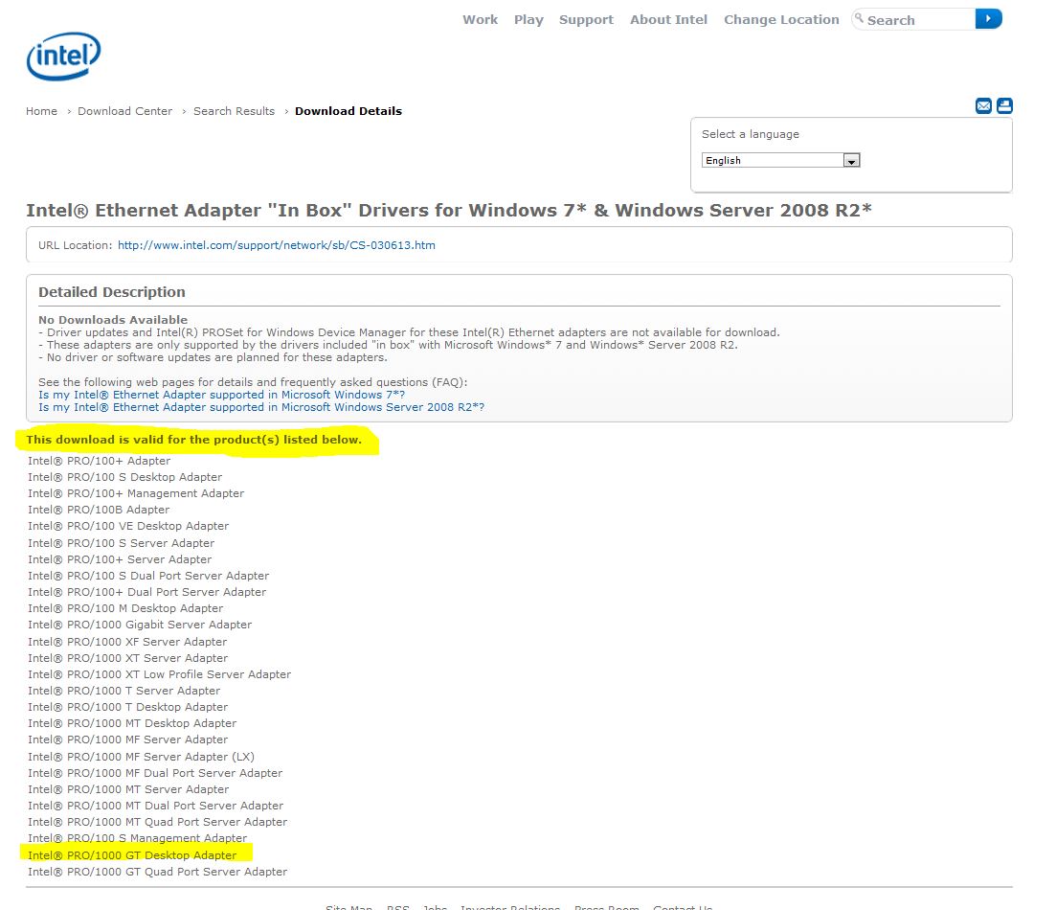Open the Work menu
The image size is (1056, 910).
click(481, 19)
